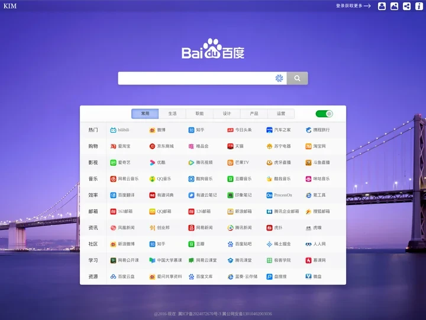Open the 唯品会 icon
This screenshot has width=426, height=320.
(191, 146)
